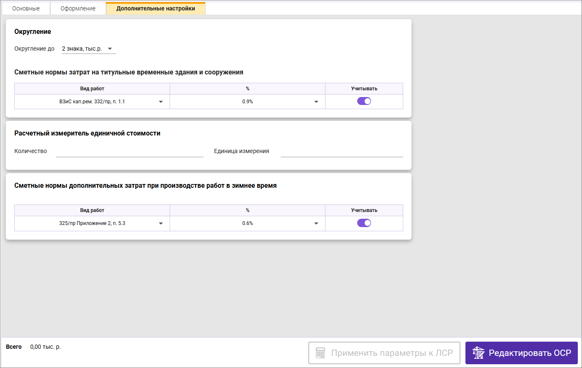582x368 pixels.
Task: Open the Оформление tab
Action: (78, 8)
